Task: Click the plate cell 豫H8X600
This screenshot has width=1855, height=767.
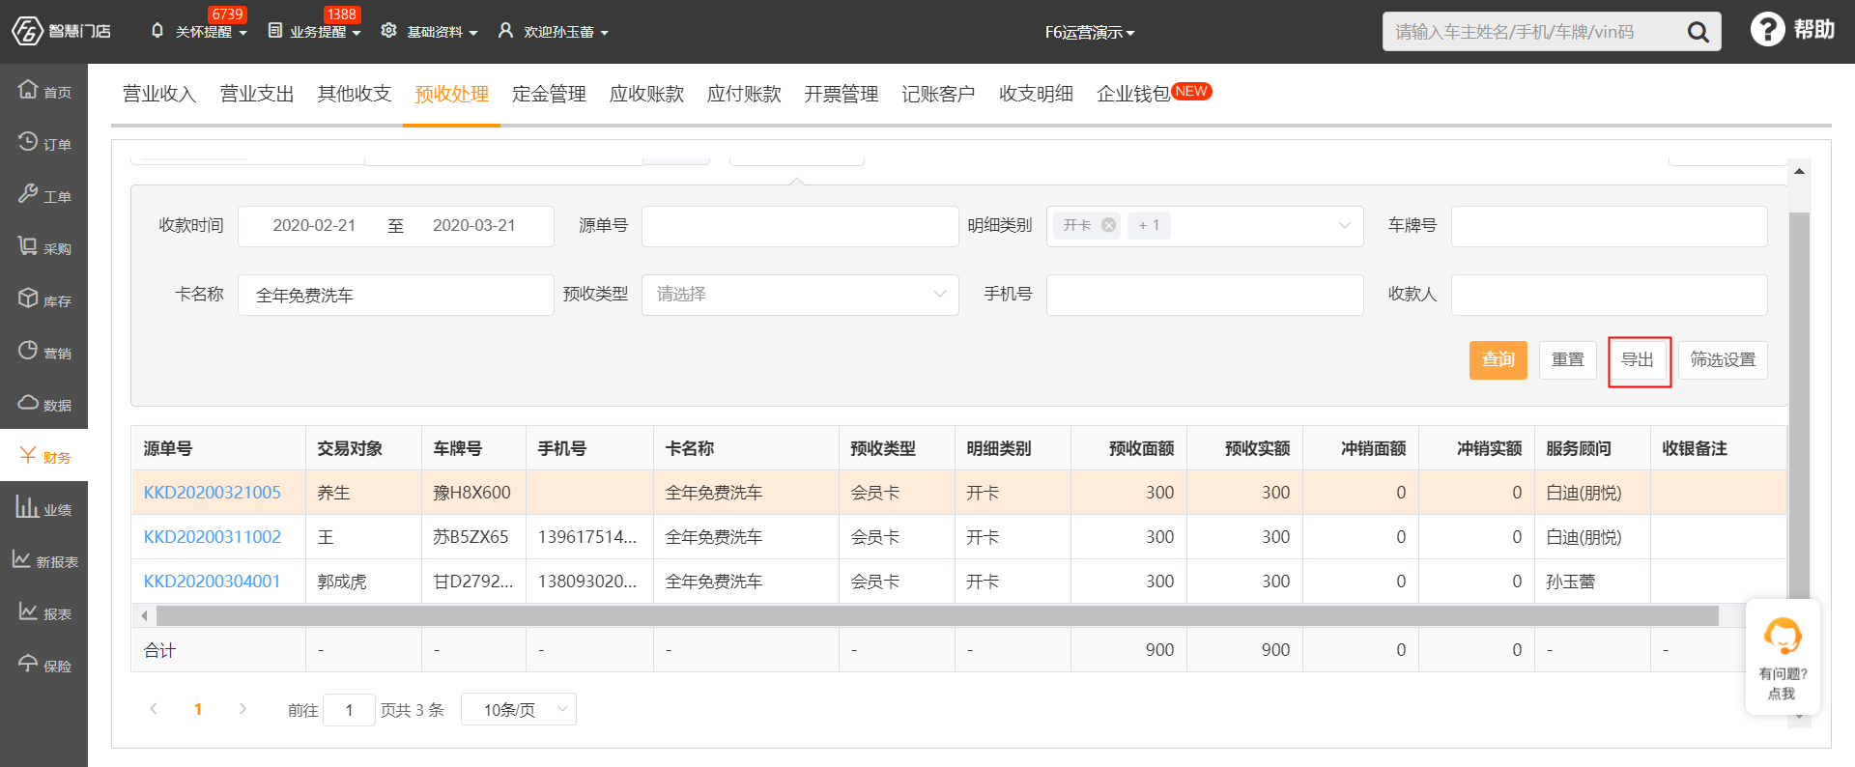Action: pos(471,493)
